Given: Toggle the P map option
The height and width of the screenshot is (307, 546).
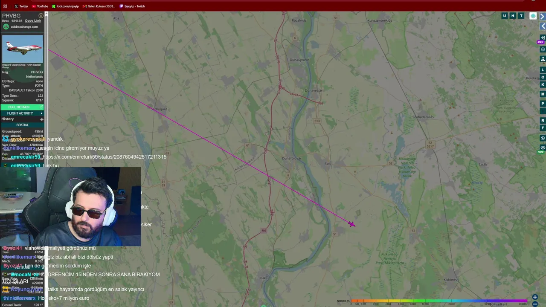Looking at the screenshot, I should pyautogui.click(x=543, y=104).
